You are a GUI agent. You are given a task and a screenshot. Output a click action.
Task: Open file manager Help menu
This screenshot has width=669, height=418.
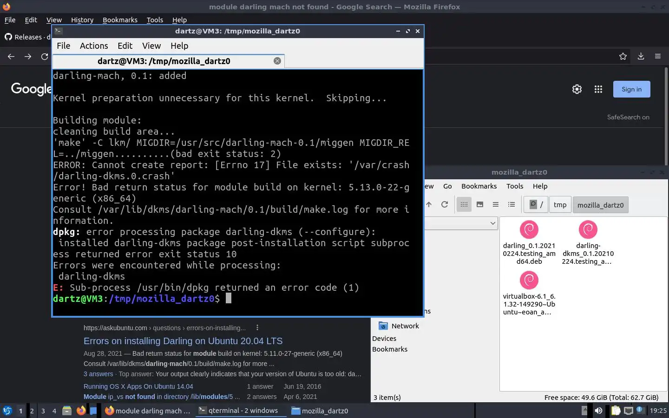(x=540, y=186)
